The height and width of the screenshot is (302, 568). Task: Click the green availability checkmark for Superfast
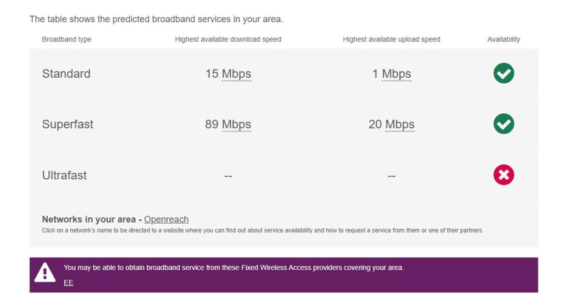[x=504, y=124]
